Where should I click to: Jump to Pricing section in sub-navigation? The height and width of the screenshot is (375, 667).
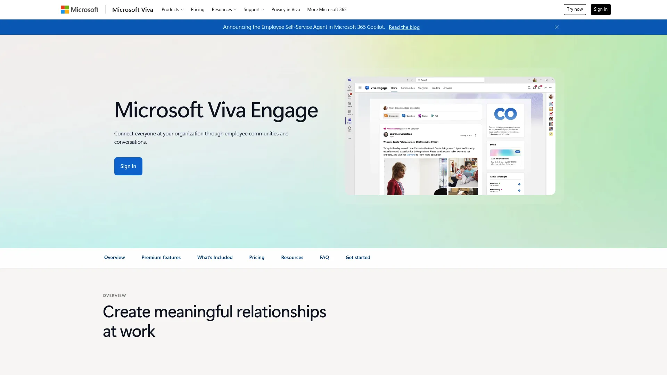click(257, 257)
